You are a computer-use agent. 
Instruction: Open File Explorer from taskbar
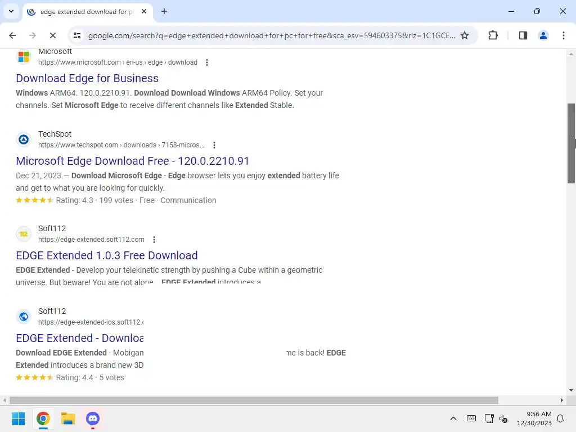[68, 418]
